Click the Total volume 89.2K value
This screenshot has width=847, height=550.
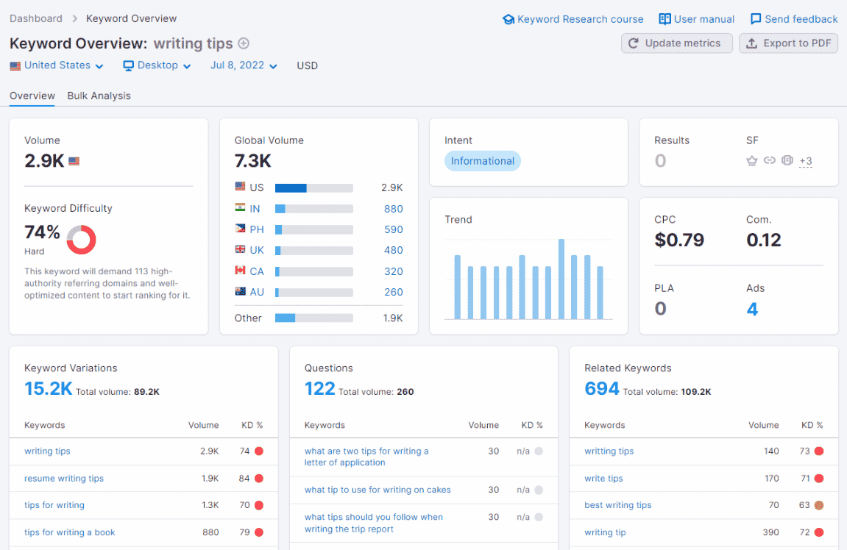click(146, 392)
